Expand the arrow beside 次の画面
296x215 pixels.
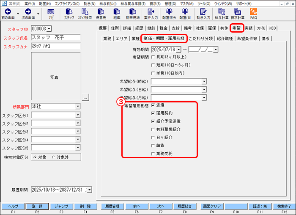pyautogui.click(x=38, y=14)
